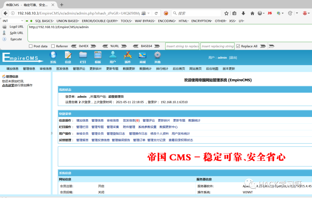312x198 pixels.
Task: Click the HackBar URL text area
Action: point(170,33)
